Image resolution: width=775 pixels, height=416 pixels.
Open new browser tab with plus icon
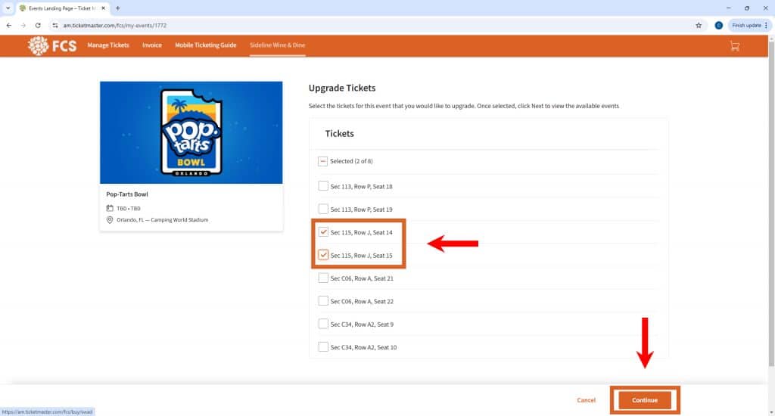[117, 8]
